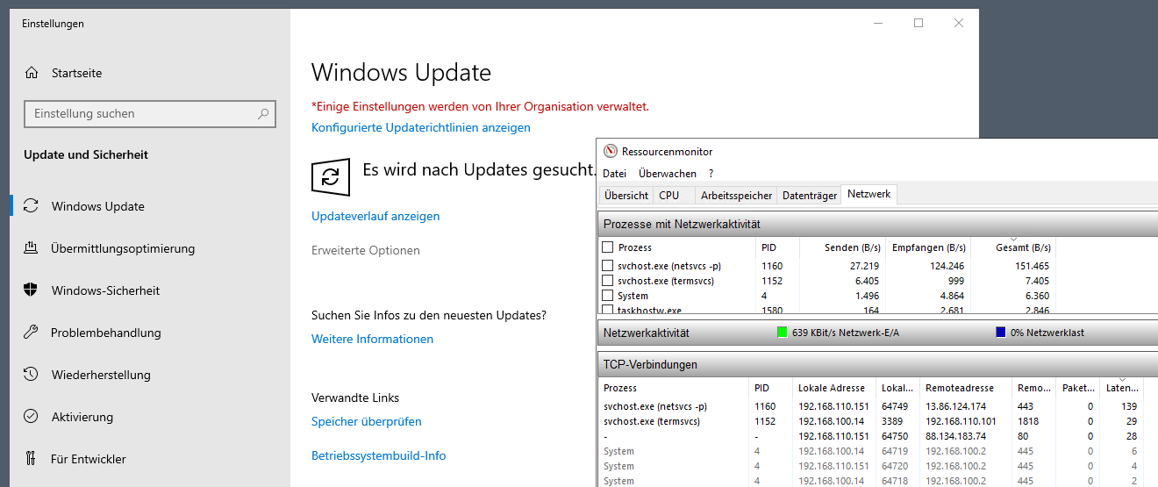
Task: Switch to the Datenträger tab
Action: click(810, 196)
